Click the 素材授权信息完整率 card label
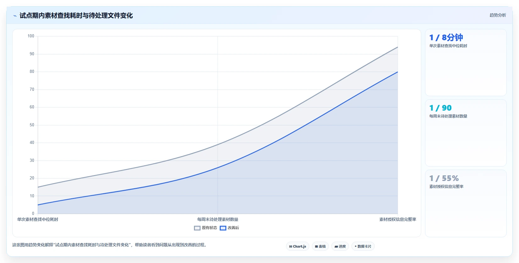Image resolution: width=519 pixels, height=263 pixels. click(x=446, y=187)
